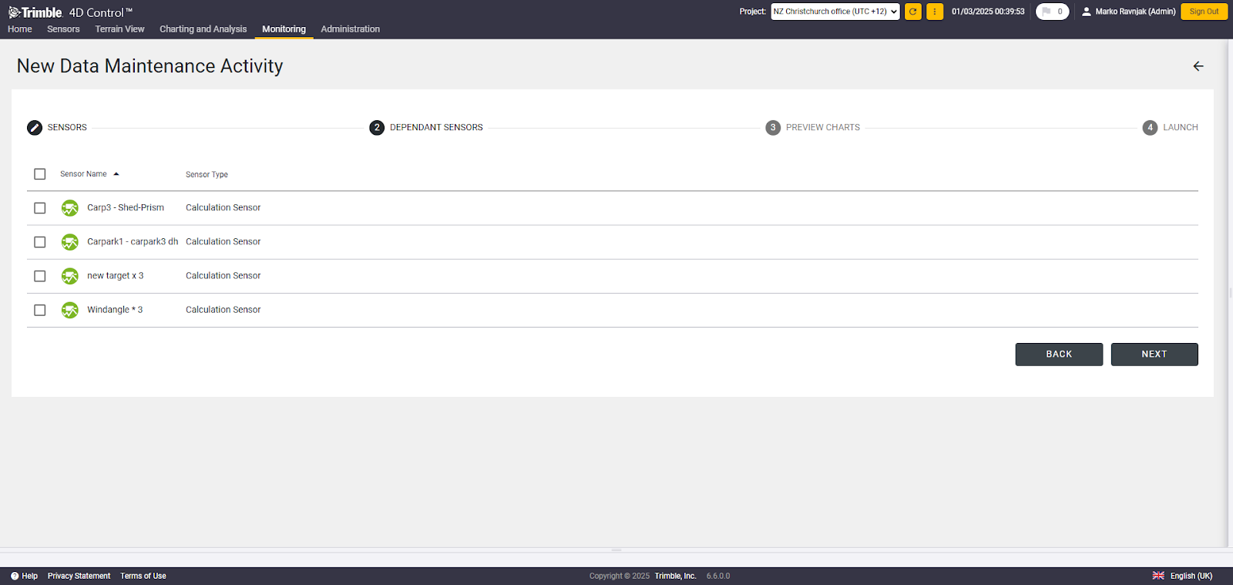Click the Help question mark icon

pyautogui.click(x=15, y=576)
